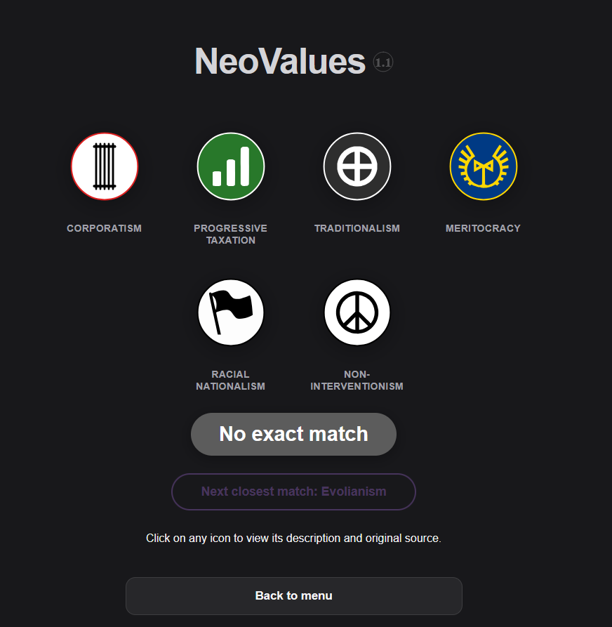The height and width of the screenshot is (627, 612).
Task: Open Next closest match: Evolianism
Action: (x=293, y=491)
